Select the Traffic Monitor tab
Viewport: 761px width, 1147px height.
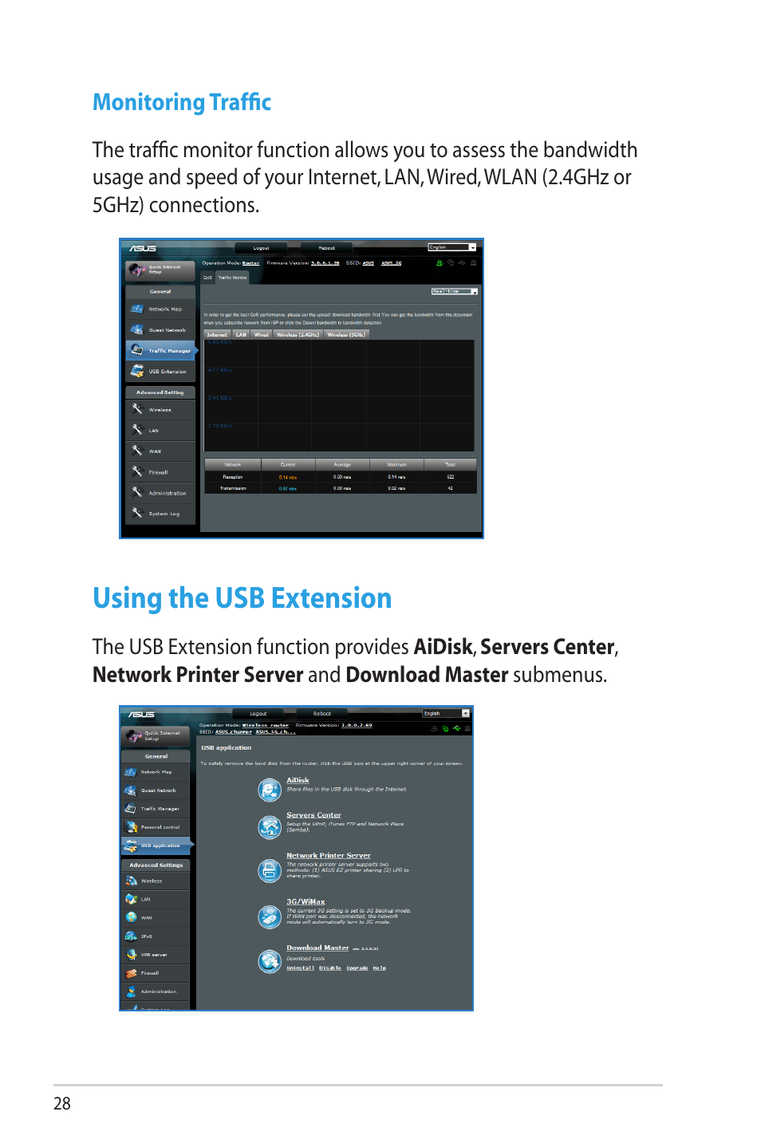coord(232,278)
